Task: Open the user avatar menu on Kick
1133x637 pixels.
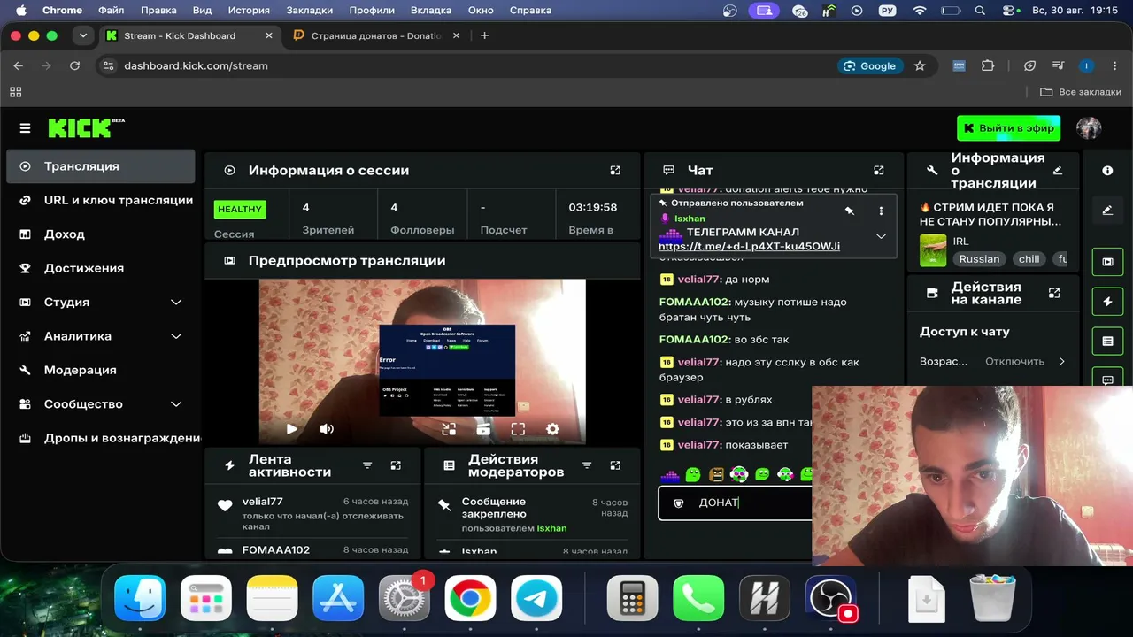Action: pyautogui.click(x=1089, y=128)
